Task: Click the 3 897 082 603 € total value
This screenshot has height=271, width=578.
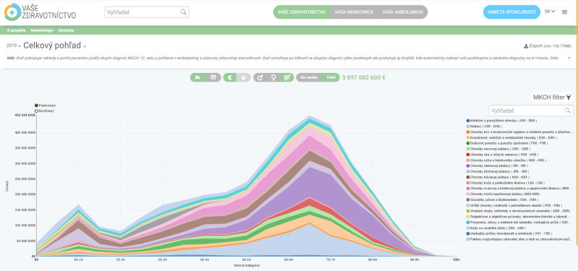Action: [364, 77]
